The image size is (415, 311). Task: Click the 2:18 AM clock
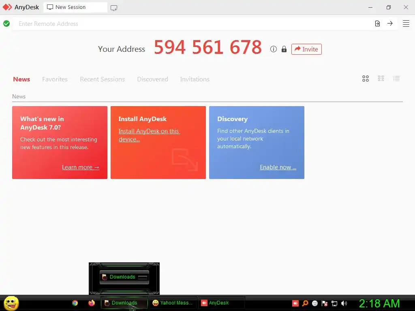(379, 303)
